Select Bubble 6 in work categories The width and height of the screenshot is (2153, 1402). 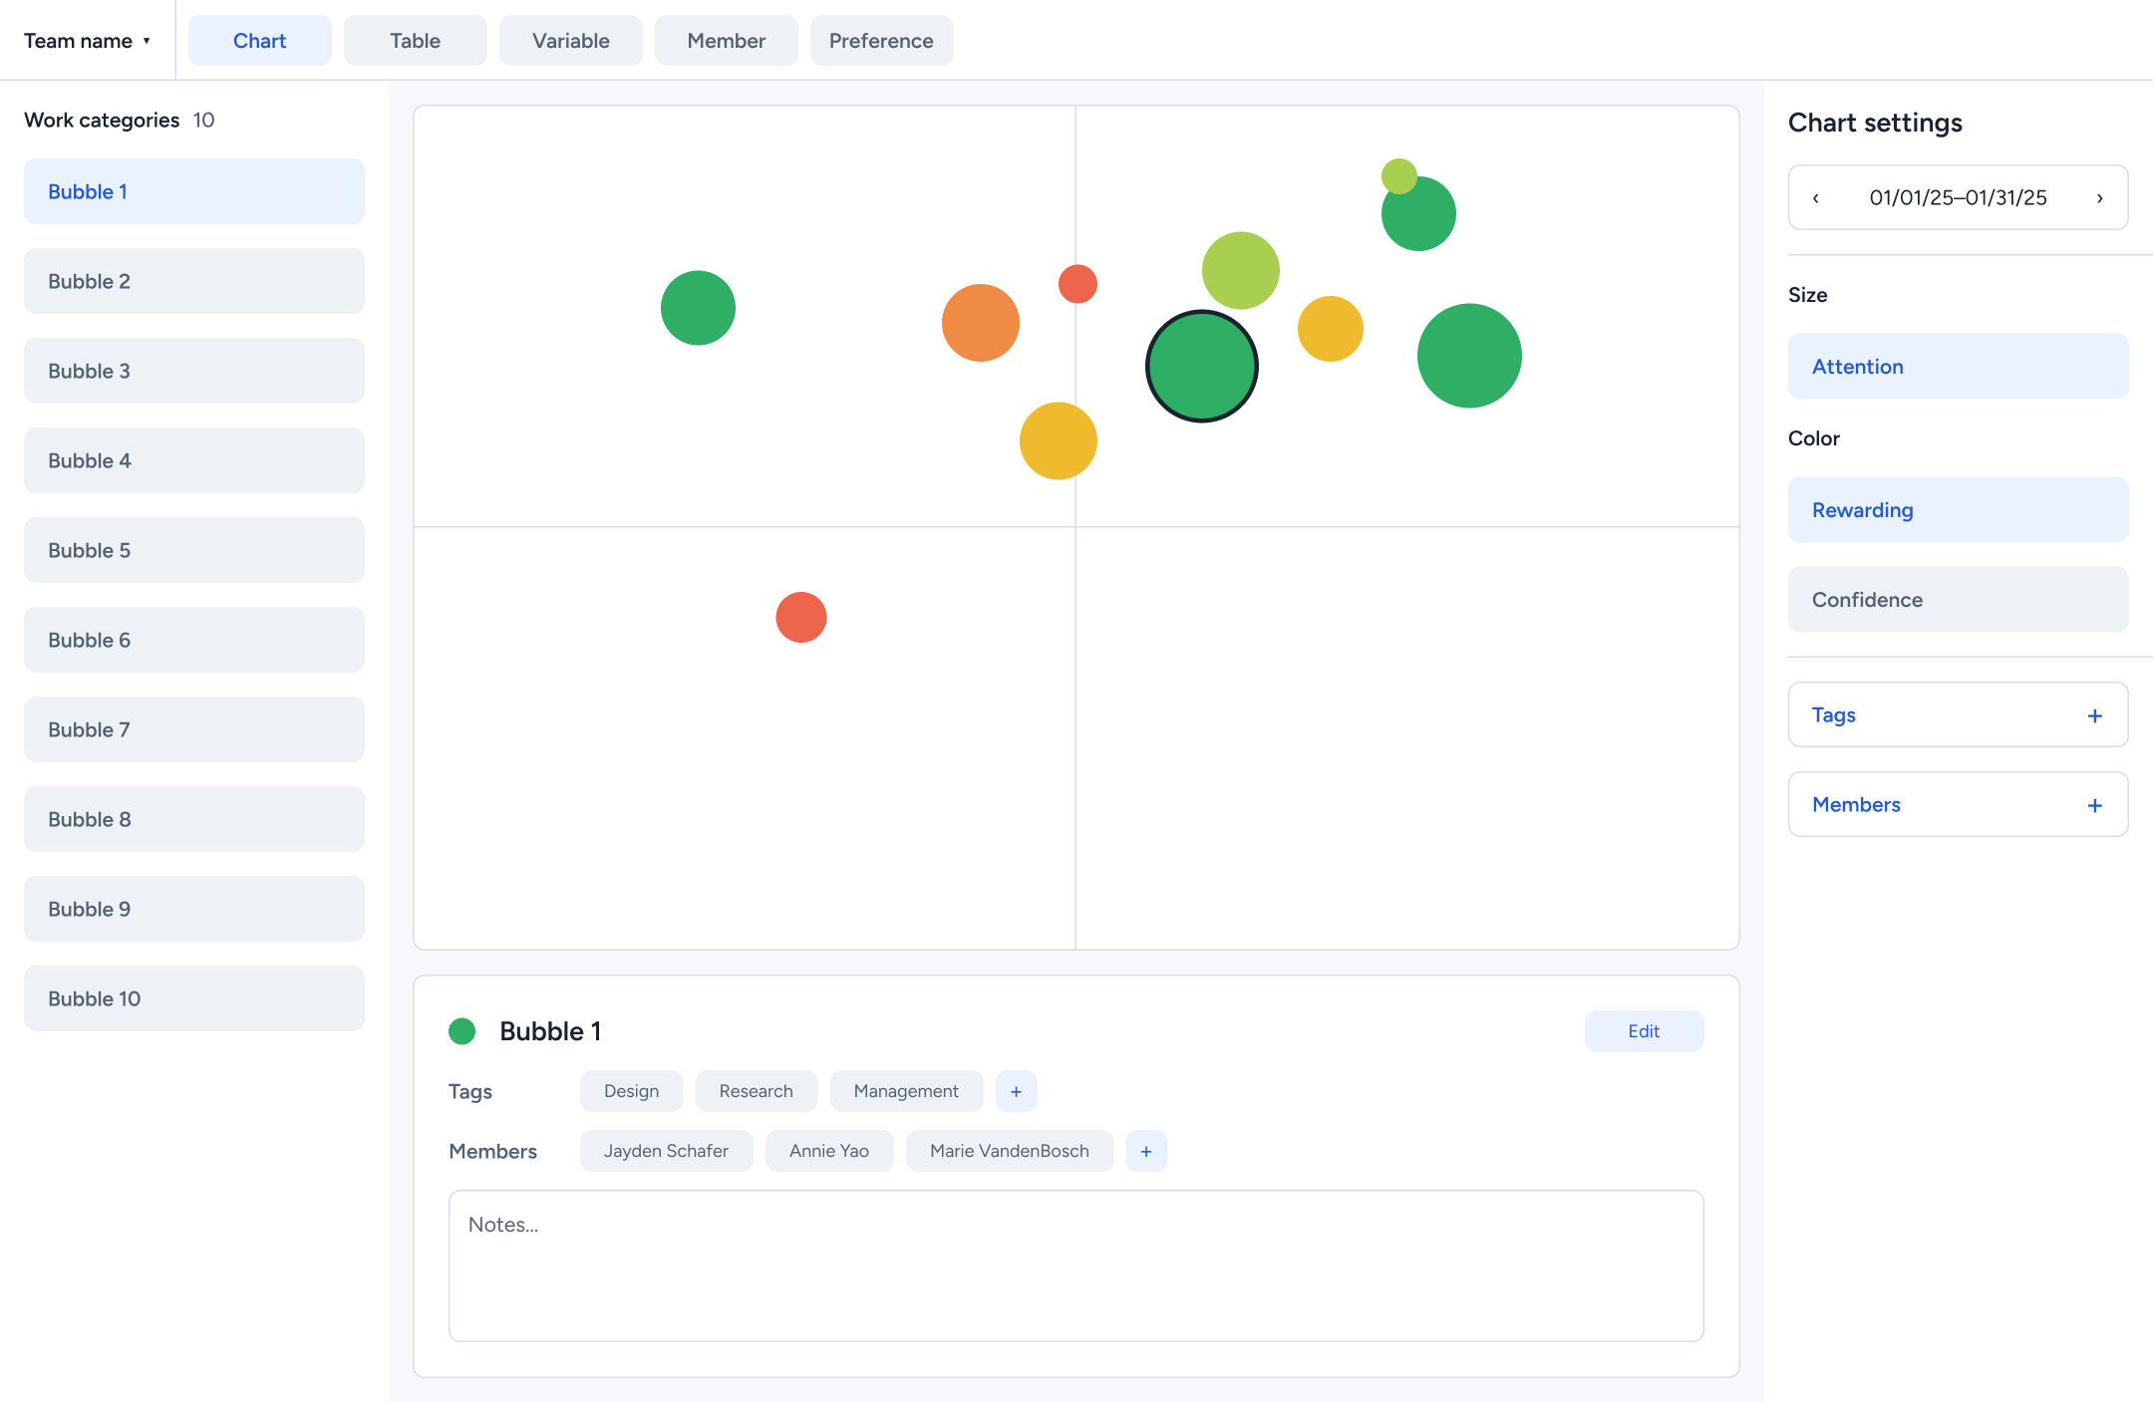pos(194,640)
